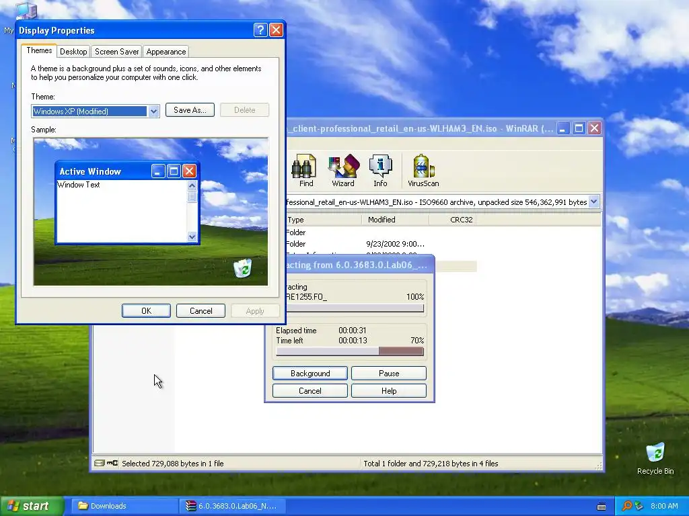The image size is (689, 516).
Task: Click the 'Time left' 00:00:13 value
Action: (353, 341)
